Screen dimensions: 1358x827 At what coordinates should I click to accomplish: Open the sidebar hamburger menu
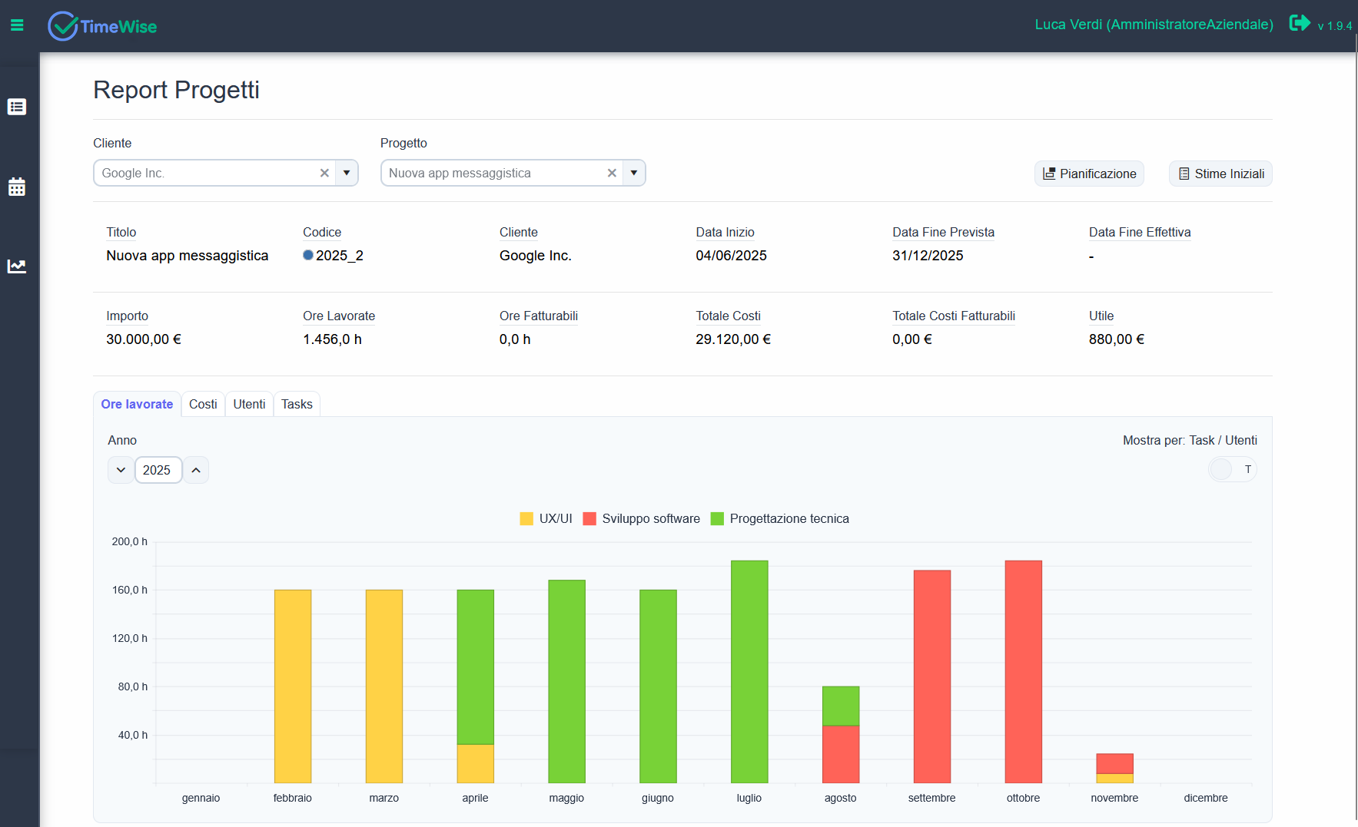click(17, 25)
